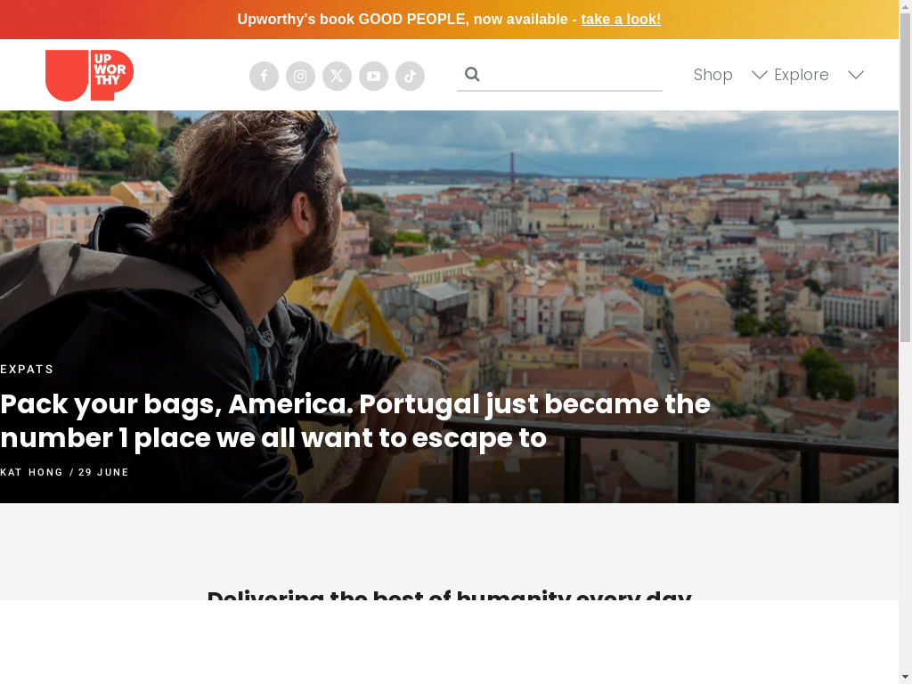Open the YouTube channel icon
Image resolution: width=912 pixels, height=684 pixels.
pyautogui.click(x=373, y=77)
